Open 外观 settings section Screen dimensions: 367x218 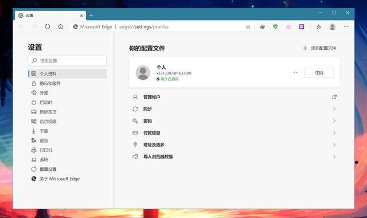click(67, 93)
